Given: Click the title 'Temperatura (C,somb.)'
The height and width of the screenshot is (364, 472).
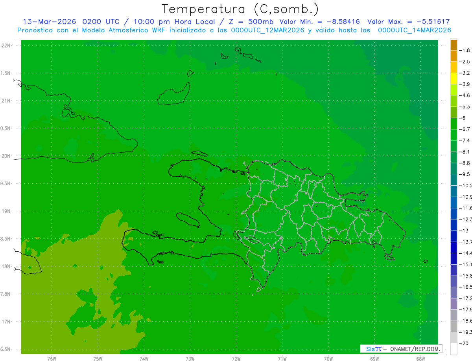Looking at the screenshot, I should [x=240, y=9].
